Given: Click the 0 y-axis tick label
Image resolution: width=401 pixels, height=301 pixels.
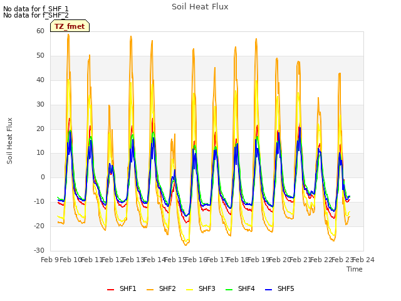Looking at the screenshot, I should click(x=43, y=177).
